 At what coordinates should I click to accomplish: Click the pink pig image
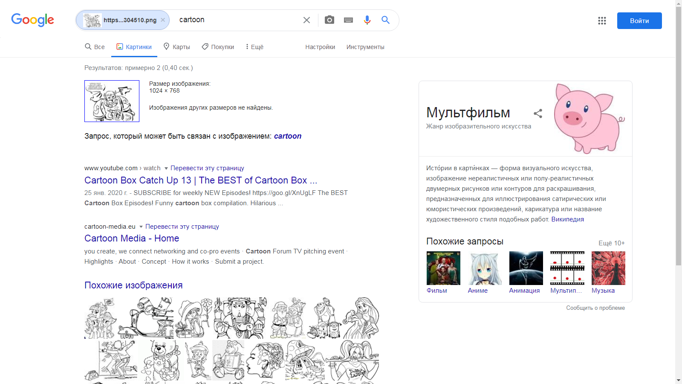(589, 118)
